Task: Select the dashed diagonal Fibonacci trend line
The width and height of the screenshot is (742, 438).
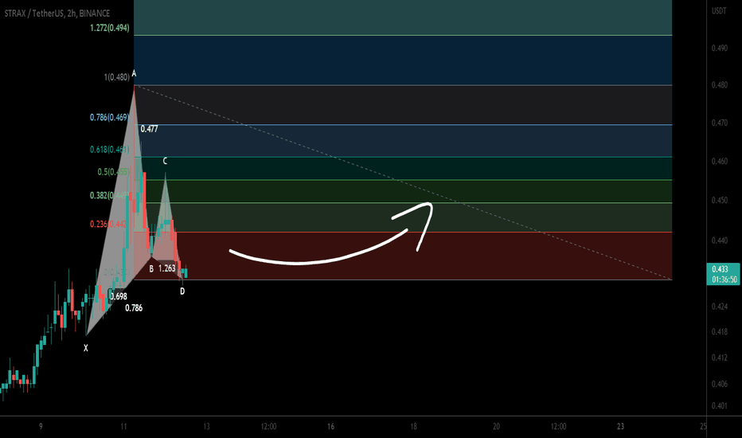Action: coord(403,182)
